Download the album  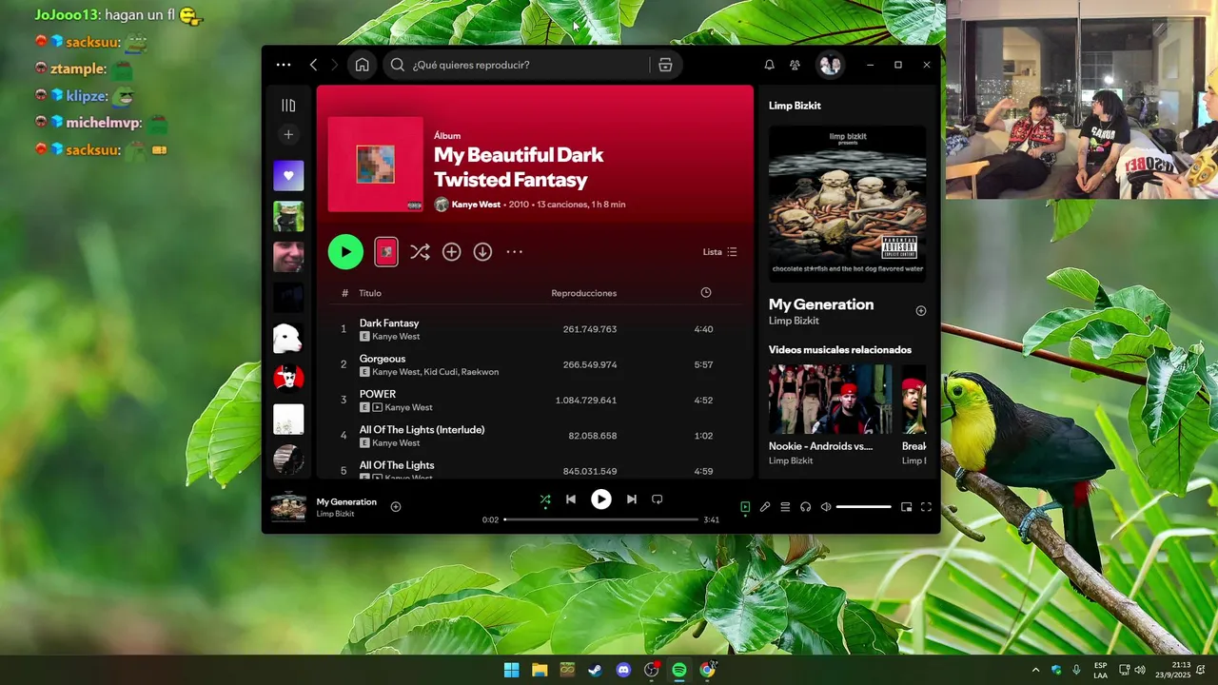click(x=482, y=252)
